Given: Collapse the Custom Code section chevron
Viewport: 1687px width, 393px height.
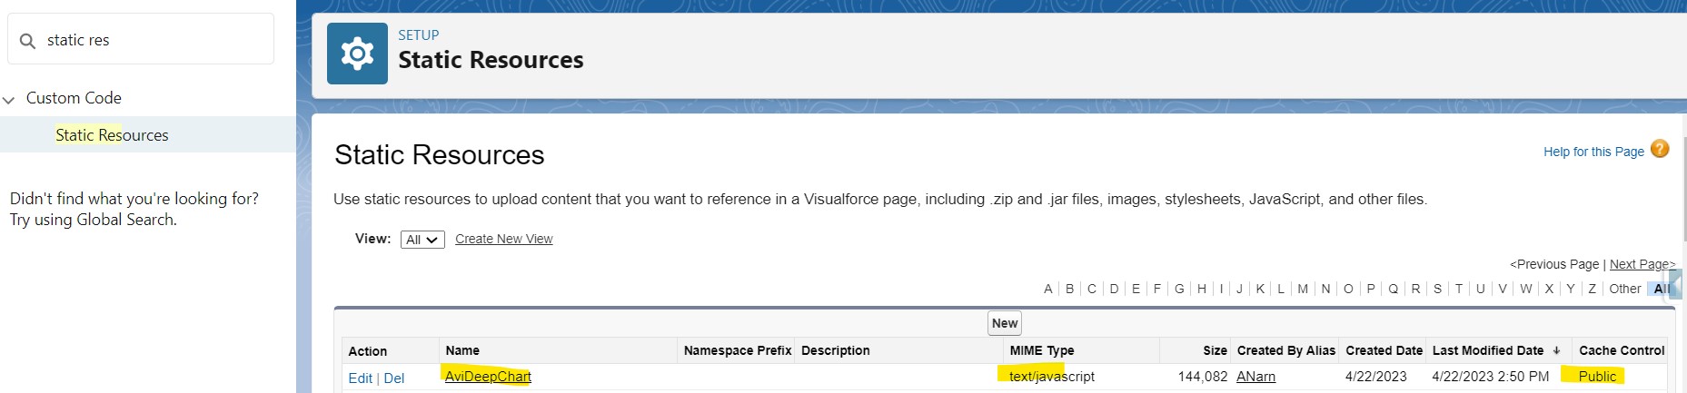Looking at the screenshot, I should click(x=9, y=99).
